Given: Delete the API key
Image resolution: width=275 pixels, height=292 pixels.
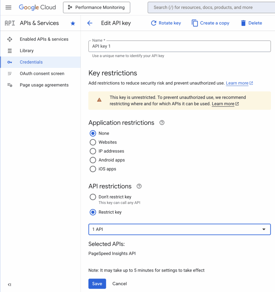Looking at the screenshot, I should tap(251, 23).
